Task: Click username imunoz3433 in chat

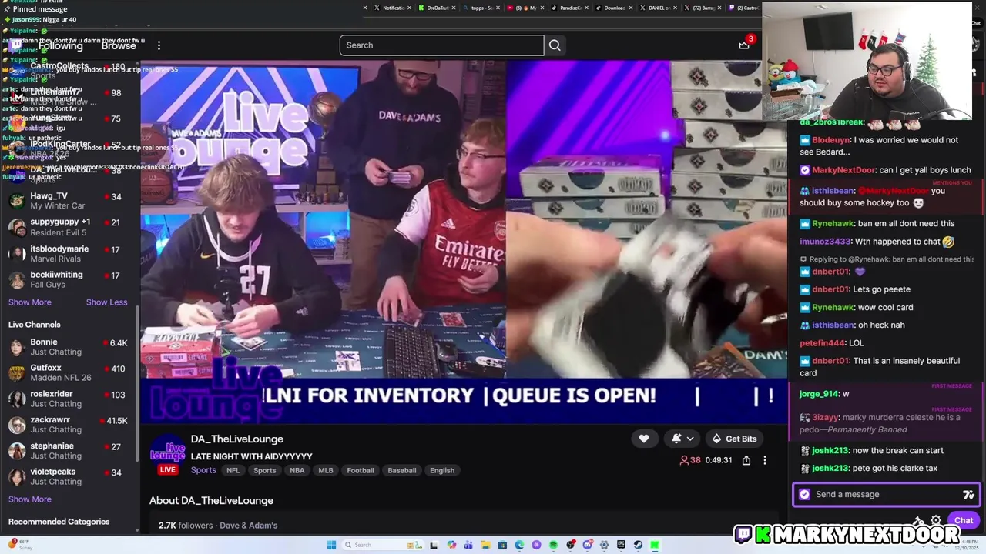Action: (825, 242)
